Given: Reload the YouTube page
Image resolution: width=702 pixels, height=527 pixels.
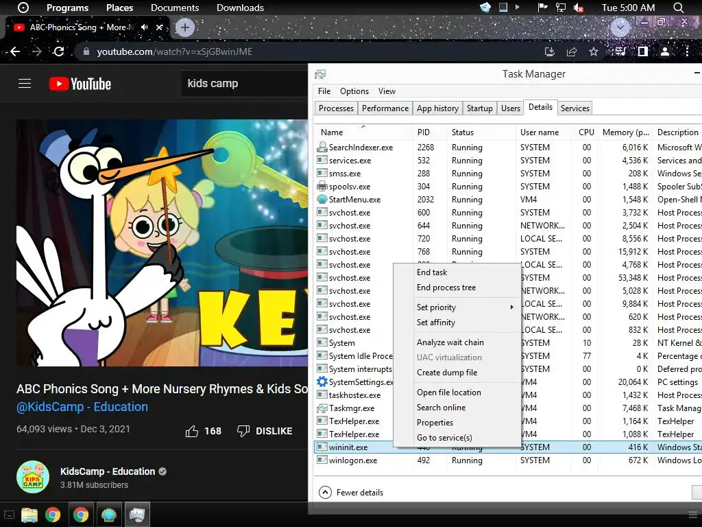Looking at the screenshot, I should click(59, 51).
